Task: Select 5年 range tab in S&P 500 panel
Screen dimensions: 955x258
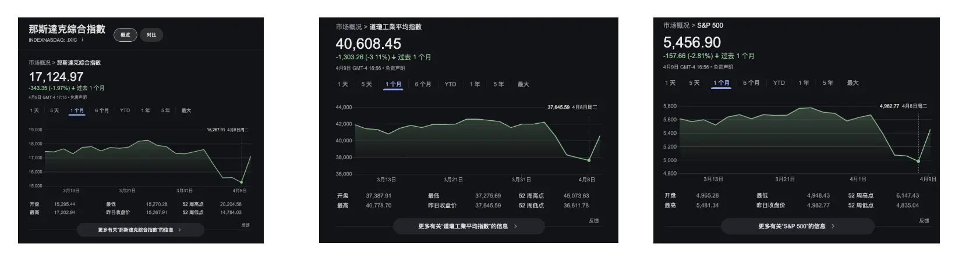Action: 827,83
